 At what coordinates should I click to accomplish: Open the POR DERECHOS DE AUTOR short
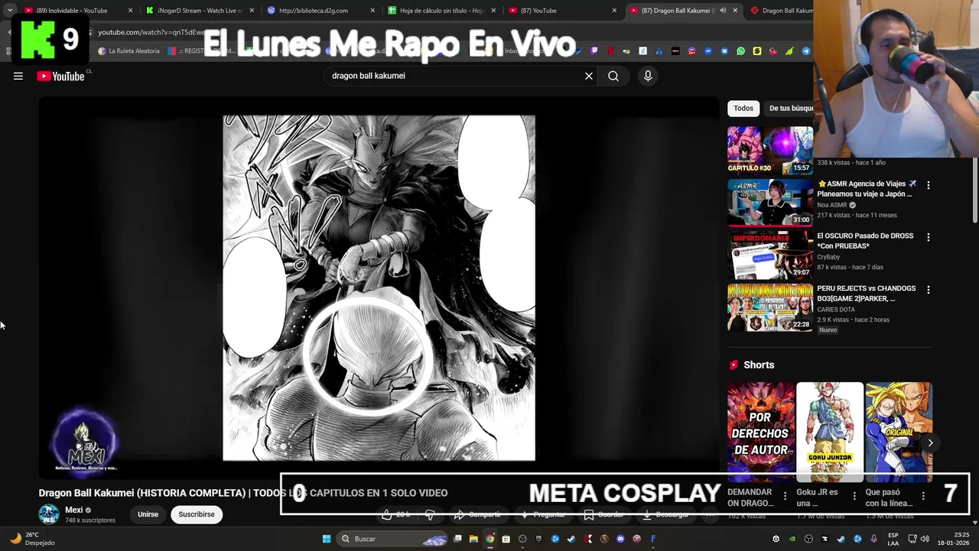pos(761,432)
